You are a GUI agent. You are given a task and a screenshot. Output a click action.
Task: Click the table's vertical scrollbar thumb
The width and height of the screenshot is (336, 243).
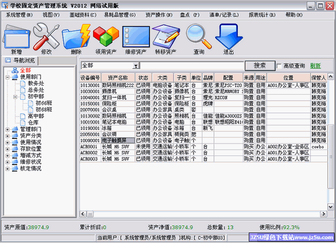click(x=331, y=156)
